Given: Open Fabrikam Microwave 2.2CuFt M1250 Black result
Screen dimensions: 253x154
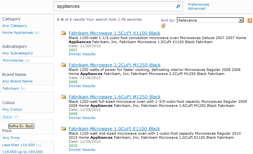Looking at the screenshot, I should 114,65.
